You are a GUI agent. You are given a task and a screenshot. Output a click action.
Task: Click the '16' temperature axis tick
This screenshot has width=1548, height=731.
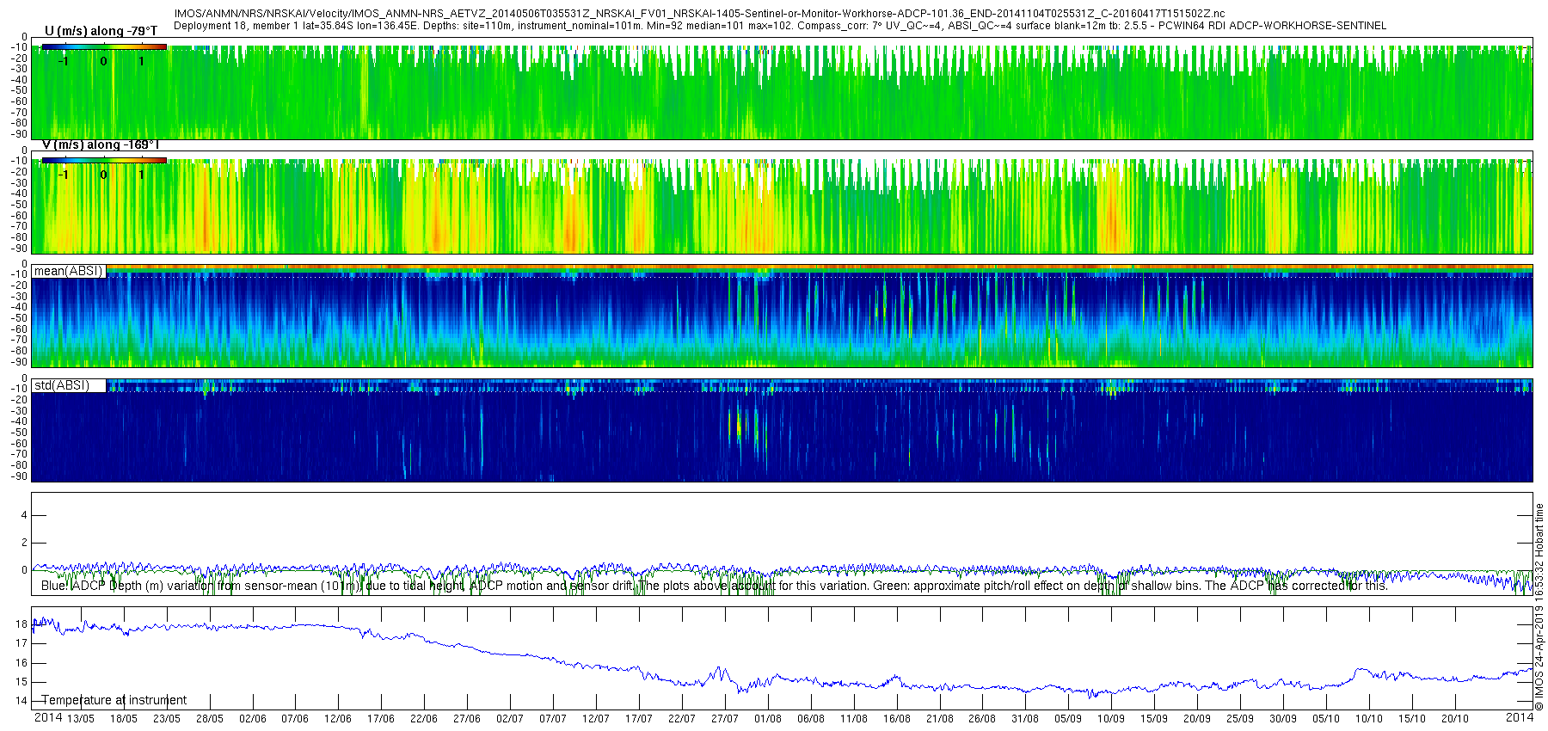[x=21, y=663]
